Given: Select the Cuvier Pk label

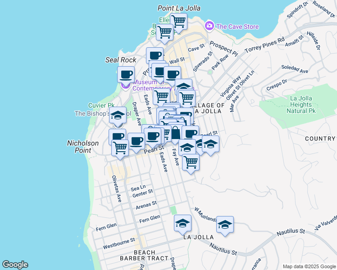Looking at the screenshot, I should [101, 105].
